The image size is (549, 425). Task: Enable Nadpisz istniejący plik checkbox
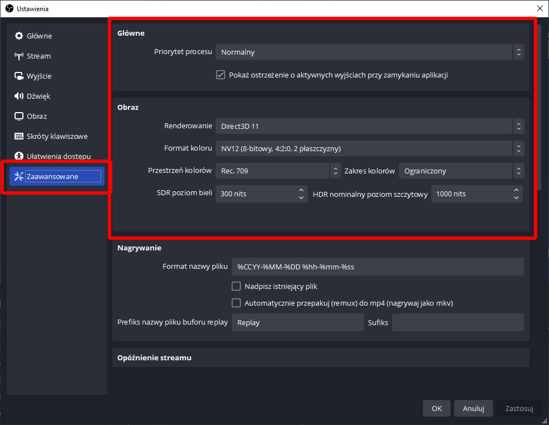(236, 287)
